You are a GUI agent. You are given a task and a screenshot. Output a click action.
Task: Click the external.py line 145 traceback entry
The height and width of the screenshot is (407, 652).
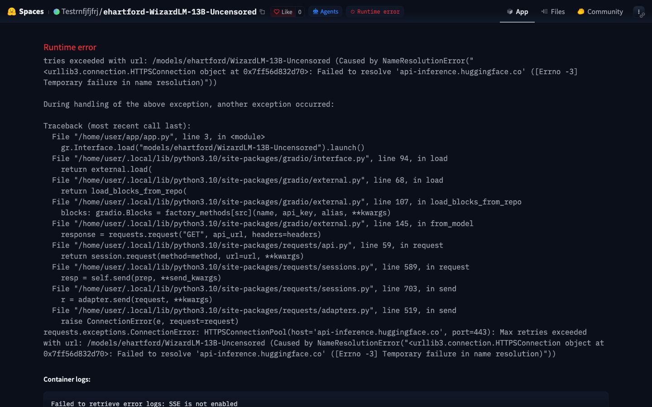(x=263, y=223)
